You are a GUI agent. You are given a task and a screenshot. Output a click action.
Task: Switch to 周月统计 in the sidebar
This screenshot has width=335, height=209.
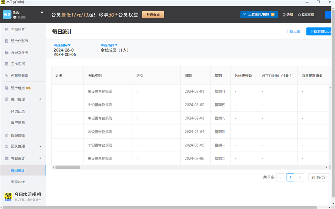point(18,182)
